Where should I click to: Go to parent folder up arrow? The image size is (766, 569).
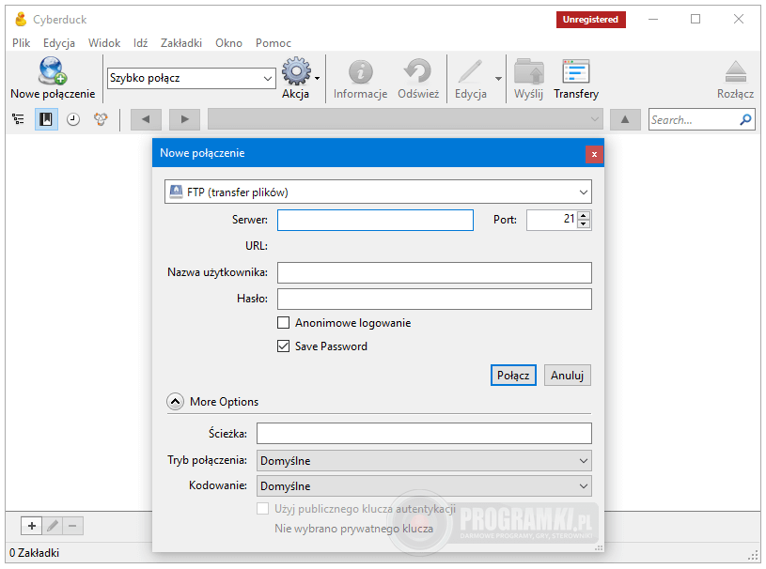pyautogui.click(x=625, y=119)
